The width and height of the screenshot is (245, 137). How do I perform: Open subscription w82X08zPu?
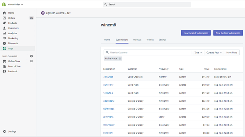(109, 101)
